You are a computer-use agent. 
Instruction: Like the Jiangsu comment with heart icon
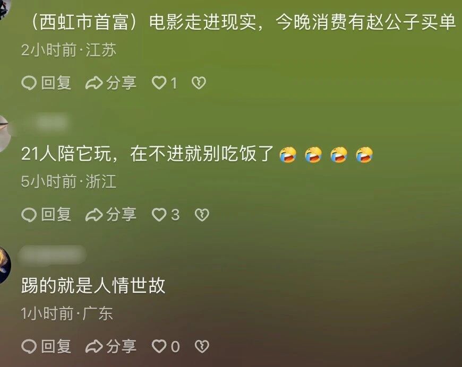click(x=159, y=83)
